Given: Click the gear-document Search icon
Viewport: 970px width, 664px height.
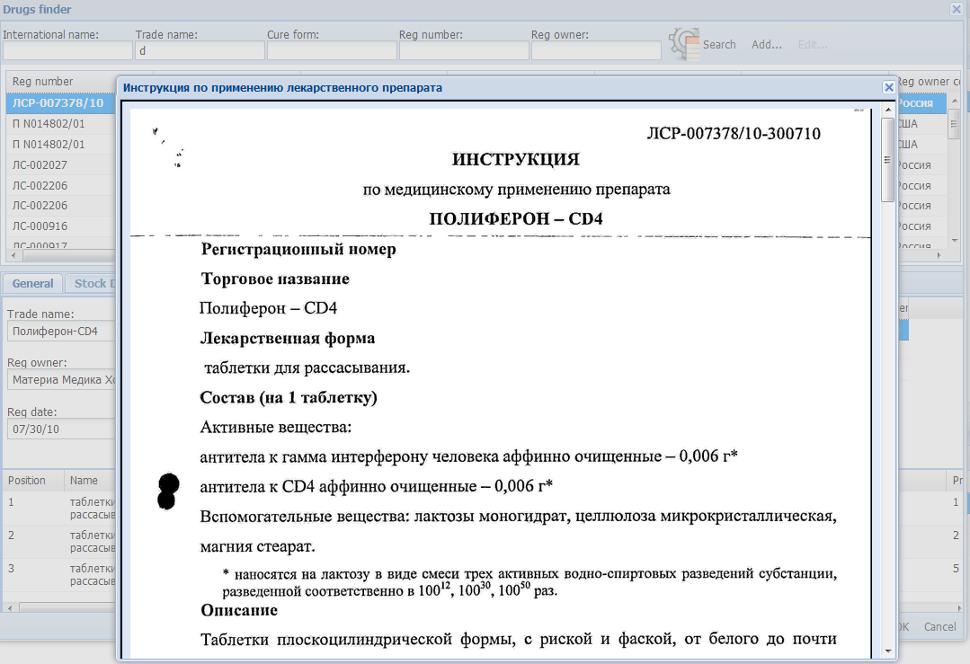Looking at the screenshot, I should [x=681, y=43].
